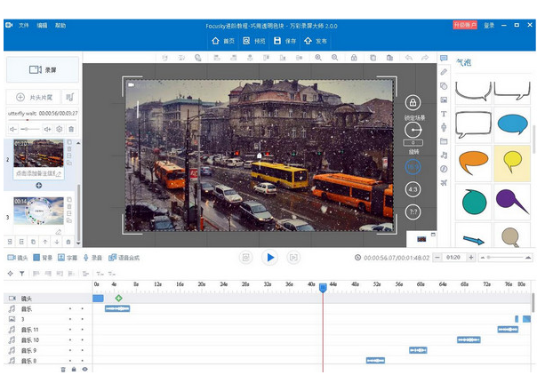The height and width of the screenshot is (391, 537).
Task: Open 语音合成 speech synthesis
Action: click(124, 258)
